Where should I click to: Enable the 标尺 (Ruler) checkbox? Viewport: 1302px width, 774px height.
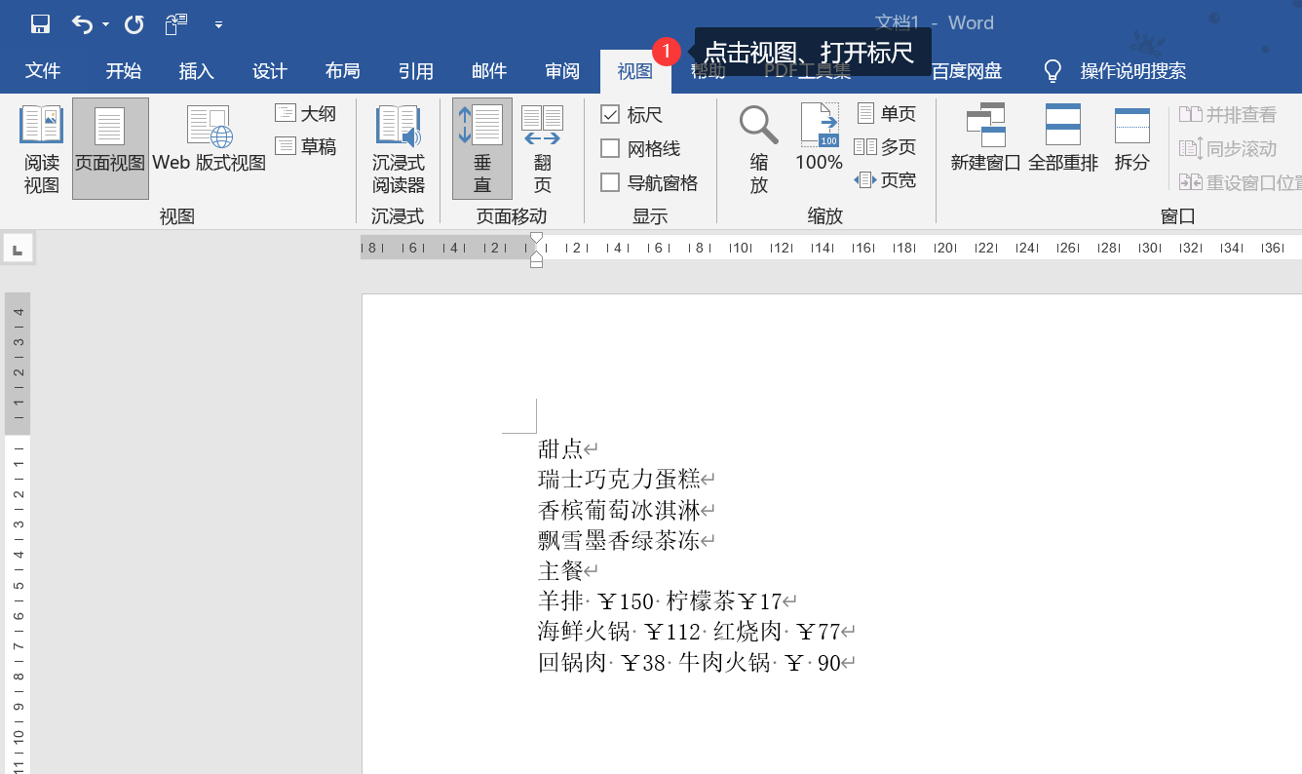[x=612, y=114]
